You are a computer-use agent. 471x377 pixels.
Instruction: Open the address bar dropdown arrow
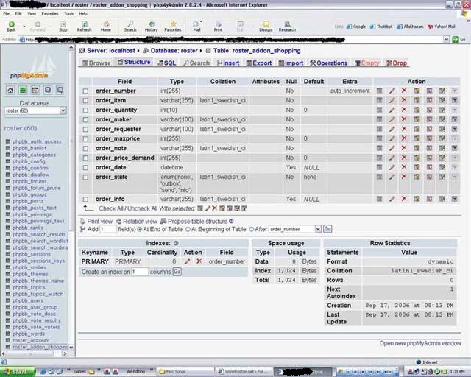pos(447,39)
